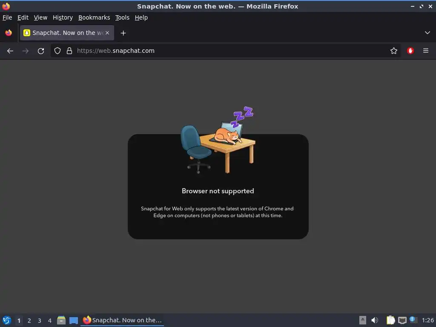This screenshot has width=436, height=327.
Task: Click the Firefox logo in title bar
Action: coord(6,6)
